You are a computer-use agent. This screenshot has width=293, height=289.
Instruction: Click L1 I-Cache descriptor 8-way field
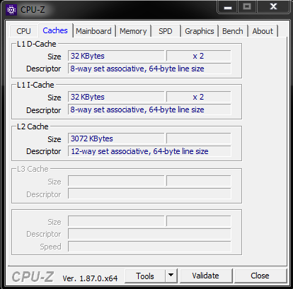(x=149, y=110)
